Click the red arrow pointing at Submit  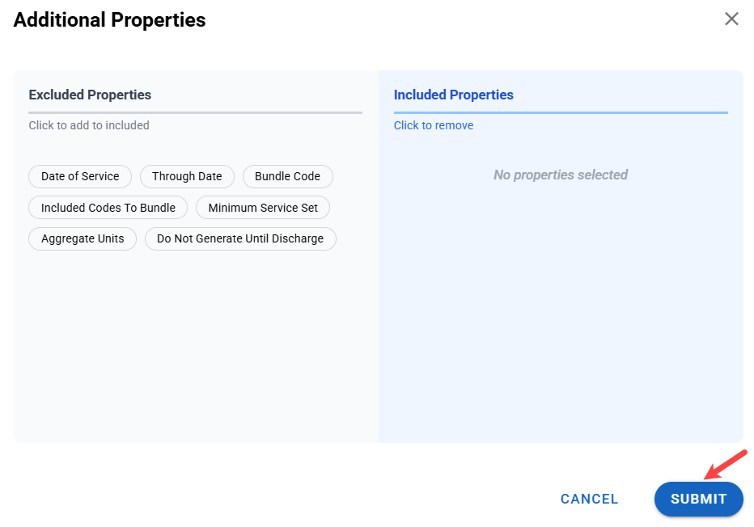tap(726, 464)
